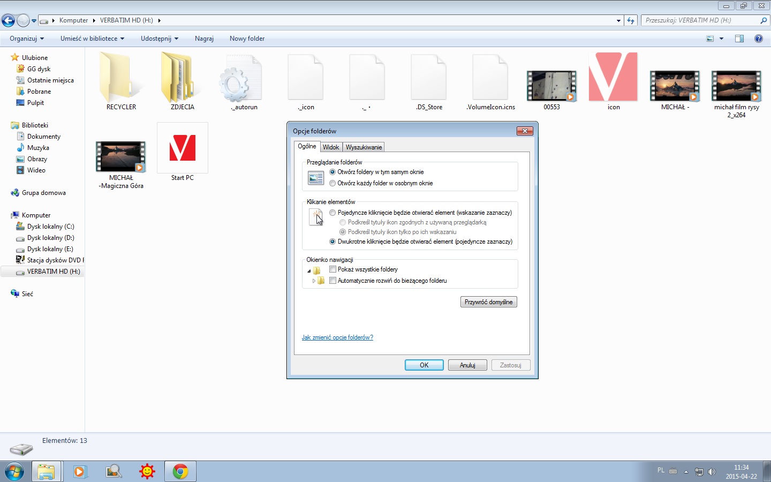Screen dimensions: 771x482
Task: Select 'Otwórz każdy folder w osobnym oknie'
Action: (x=332, y=183)
